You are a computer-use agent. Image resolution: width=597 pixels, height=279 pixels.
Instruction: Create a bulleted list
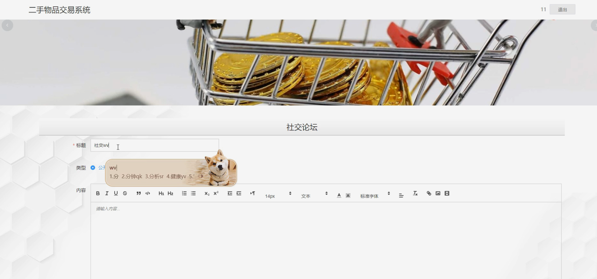(193, 193)
